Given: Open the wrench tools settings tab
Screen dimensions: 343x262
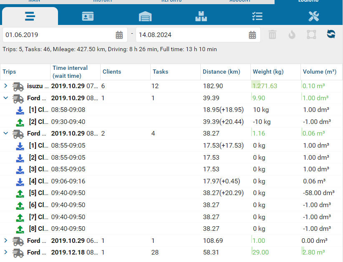Looking at the screenshot, I should pos(314,16).
